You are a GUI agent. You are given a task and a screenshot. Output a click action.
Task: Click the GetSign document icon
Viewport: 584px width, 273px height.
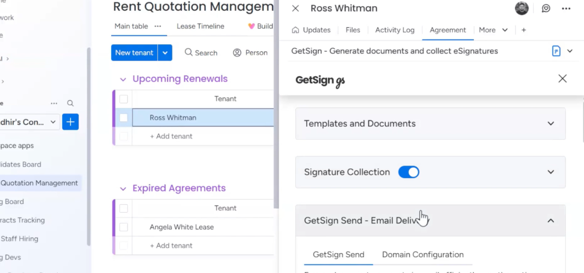click(556, 51)
